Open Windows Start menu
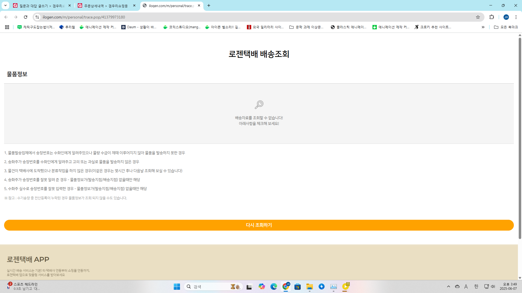This screenshot has width=522, height=293. (177, 286)
